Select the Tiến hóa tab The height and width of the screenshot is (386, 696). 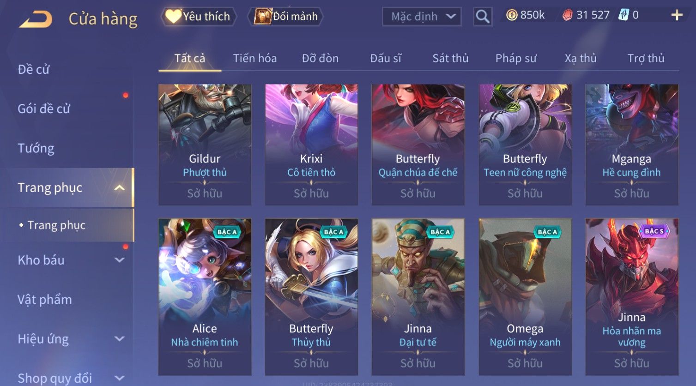[255, 58]
